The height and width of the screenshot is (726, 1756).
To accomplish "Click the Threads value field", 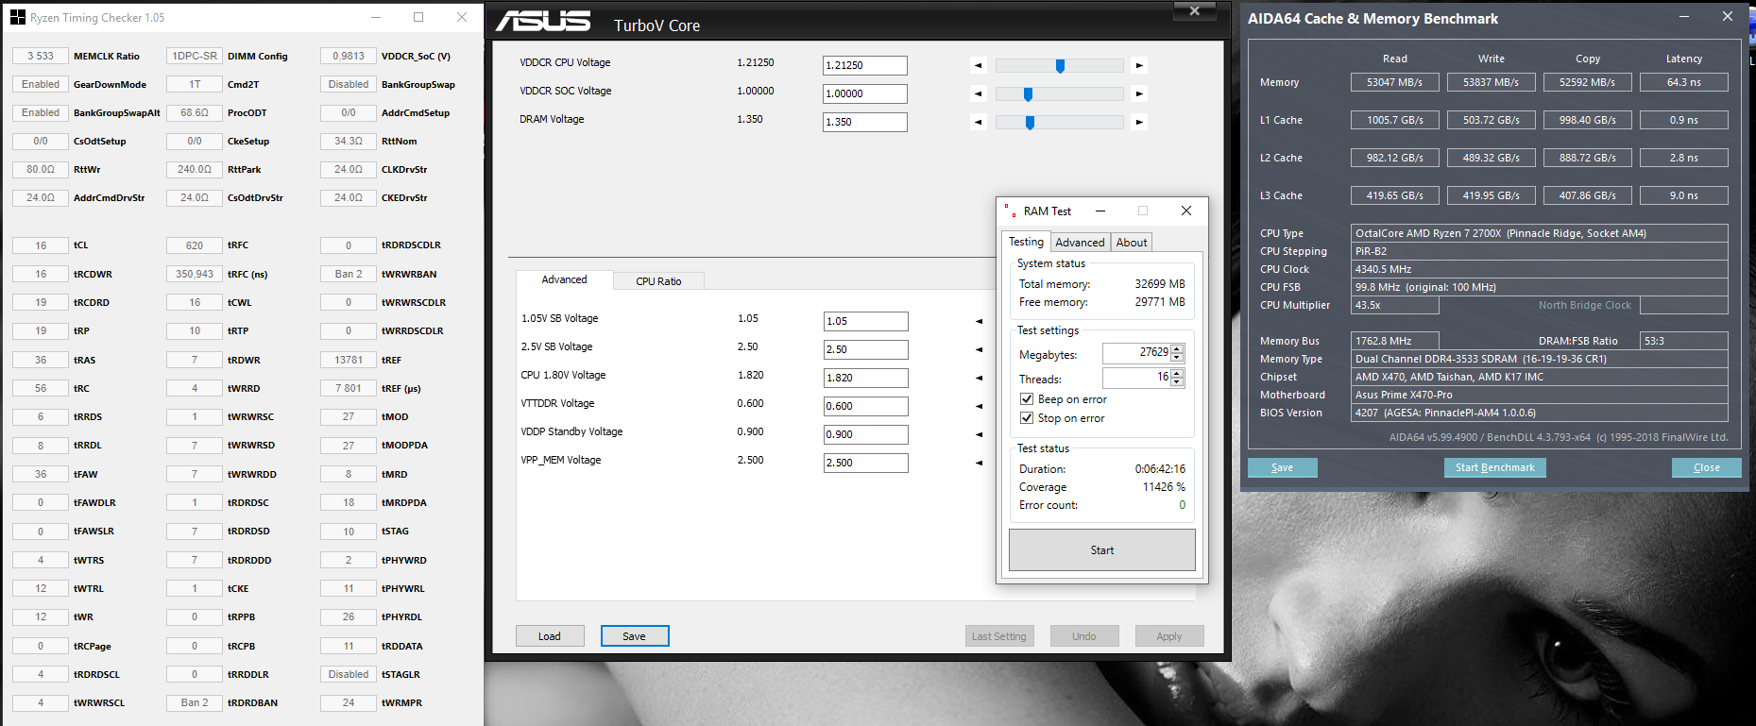I will coord(1136,378).
